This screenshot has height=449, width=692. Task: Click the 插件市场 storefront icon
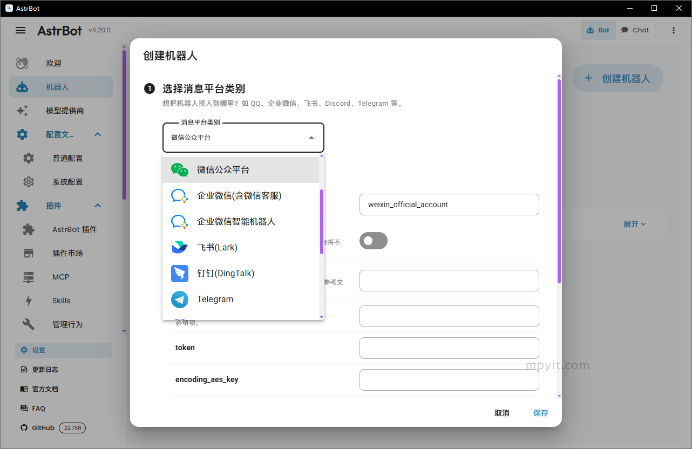[x=29, y=253]
